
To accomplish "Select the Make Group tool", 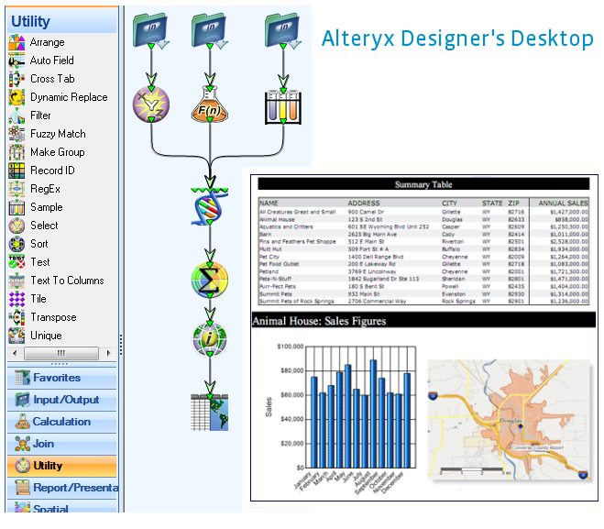I will coord(47,152).
